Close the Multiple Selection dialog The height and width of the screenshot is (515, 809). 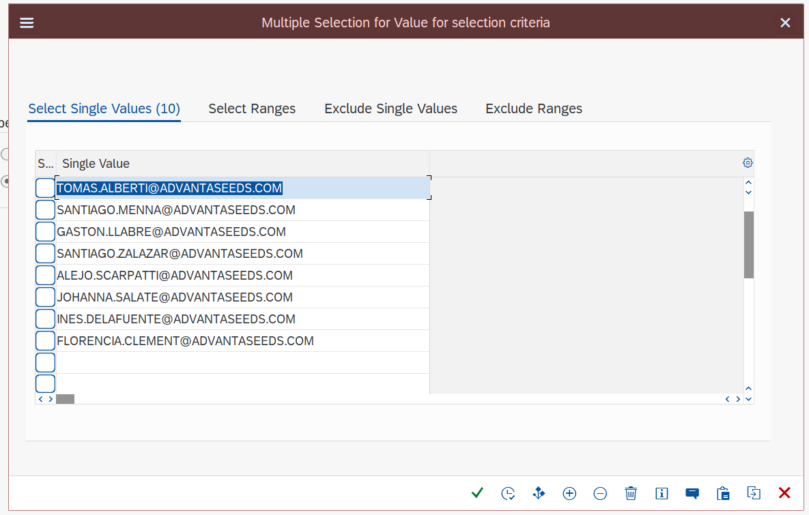[785, 23]
